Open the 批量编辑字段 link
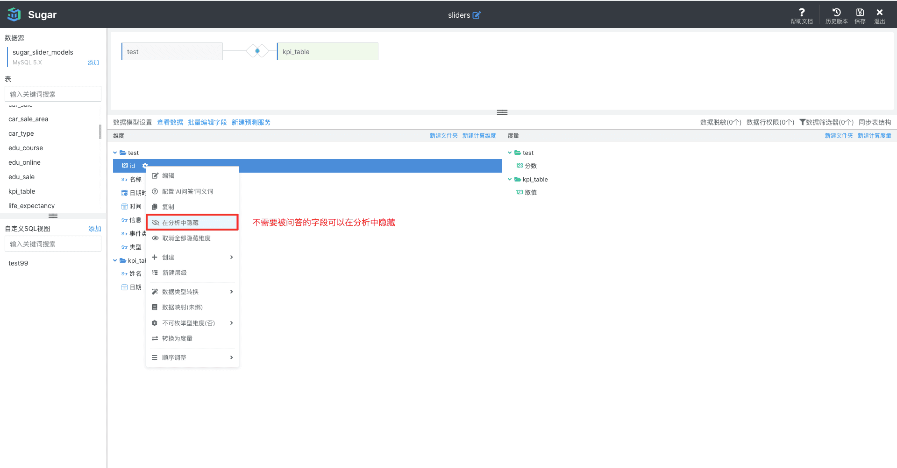Viewport: 897px width, 468px height. (x=207, y=122)
